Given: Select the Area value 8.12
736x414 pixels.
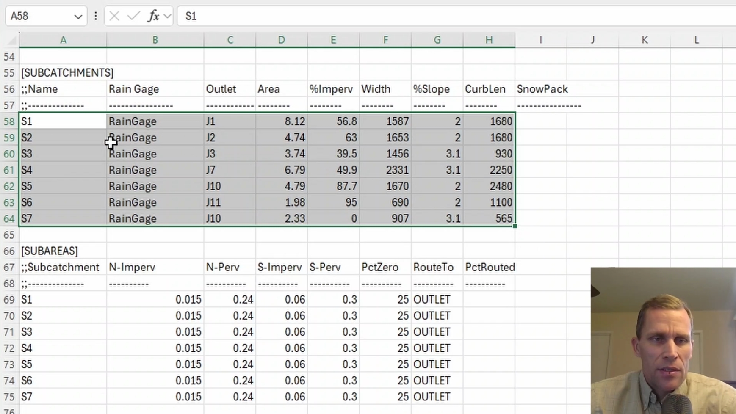Looking at the screenshot, I should click(x=282, y=121).
